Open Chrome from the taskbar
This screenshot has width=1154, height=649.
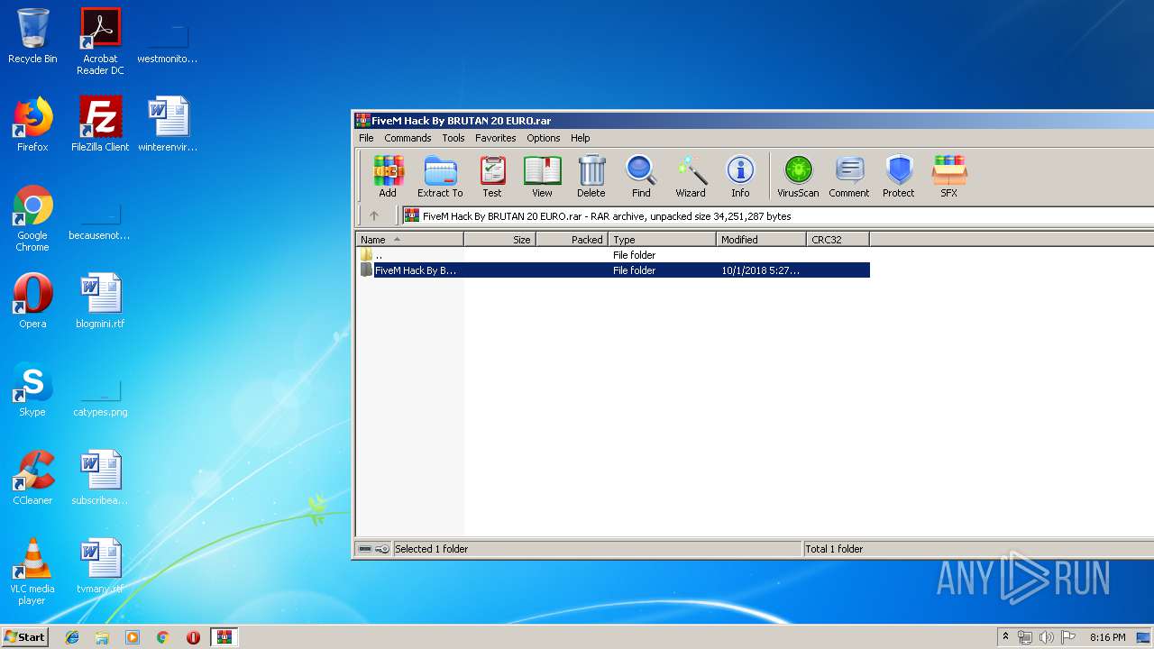click(x=162, y=637)
